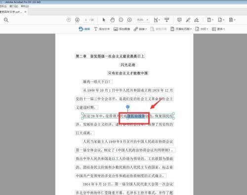Click the line starting 从1949年10月1日

click(128, 90)
